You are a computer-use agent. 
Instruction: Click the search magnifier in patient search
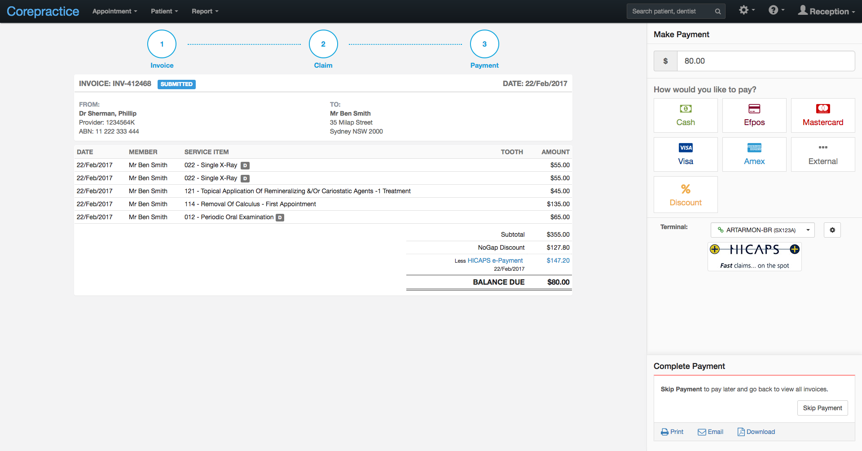[717, 11]
